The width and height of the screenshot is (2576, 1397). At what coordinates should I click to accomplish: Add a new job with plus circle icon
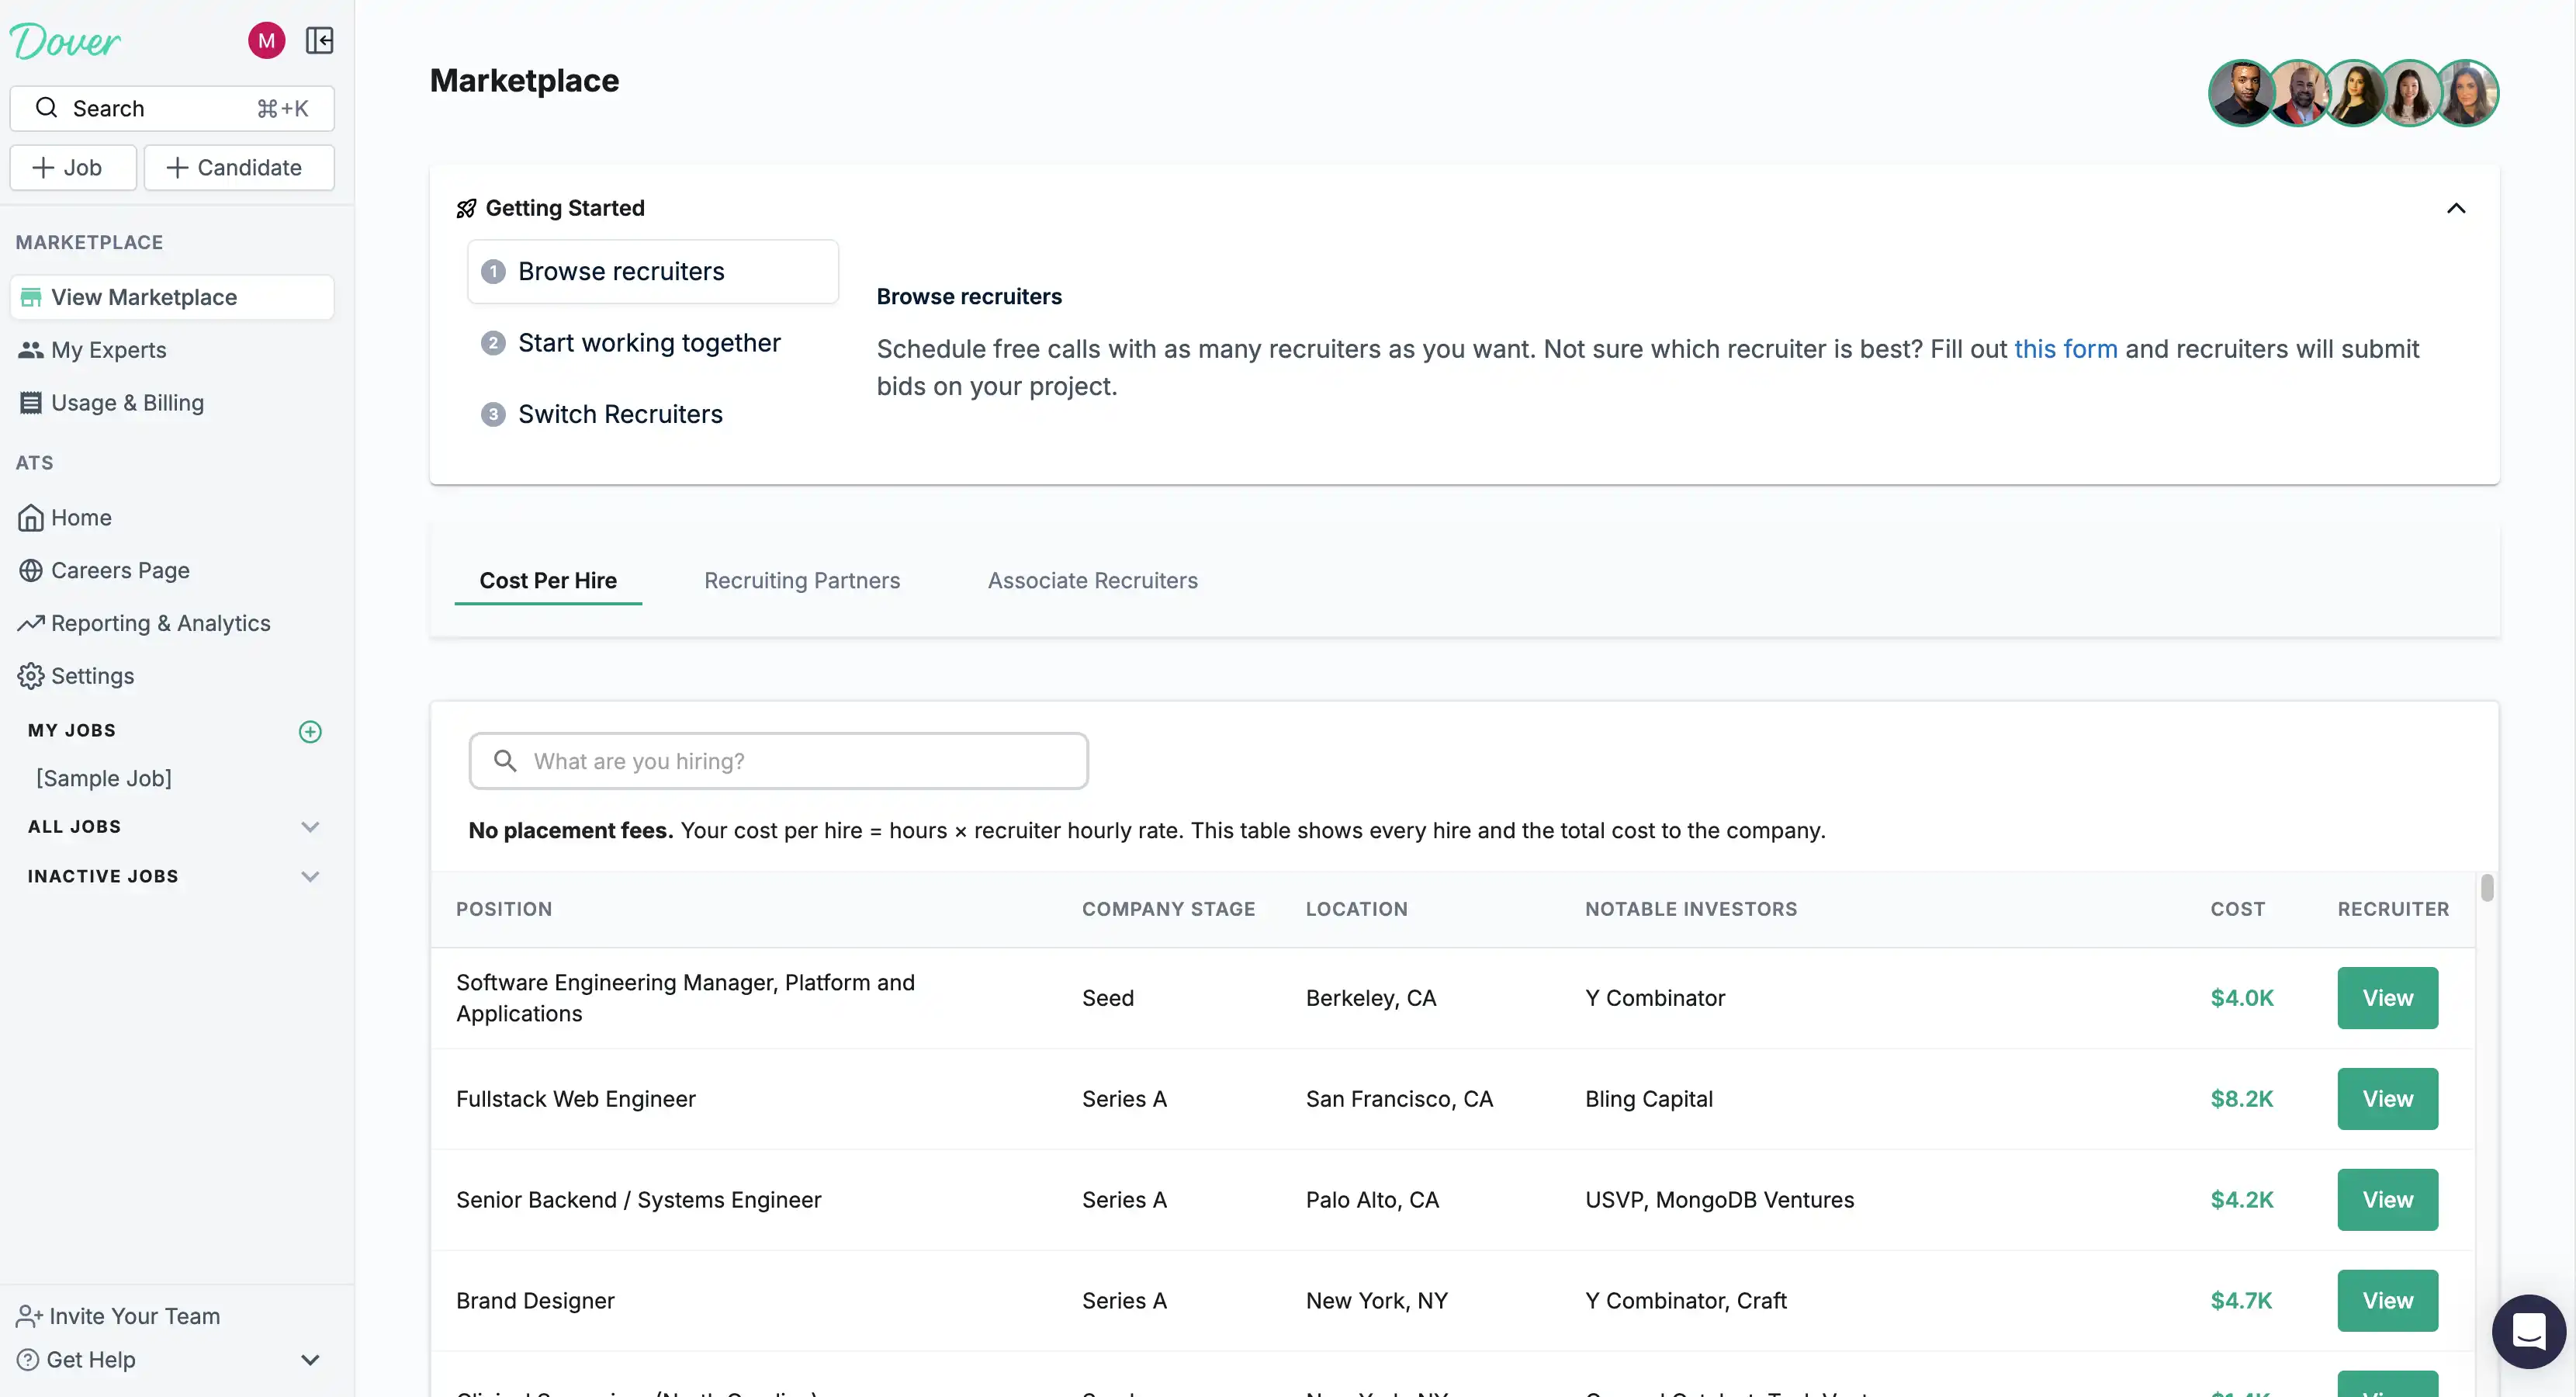[x=310, y=731]
